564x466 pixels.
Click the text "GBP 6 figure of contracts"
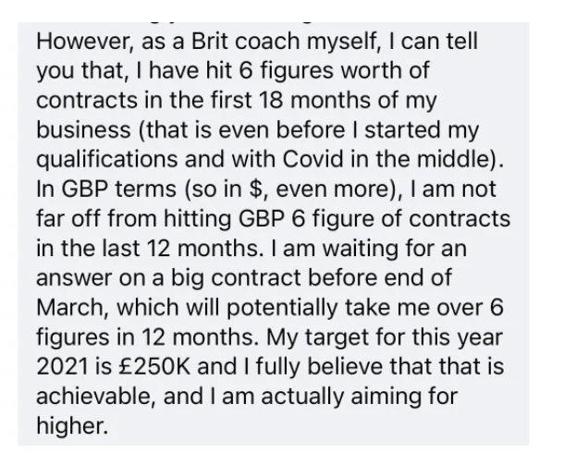click(x=373, y=218)
